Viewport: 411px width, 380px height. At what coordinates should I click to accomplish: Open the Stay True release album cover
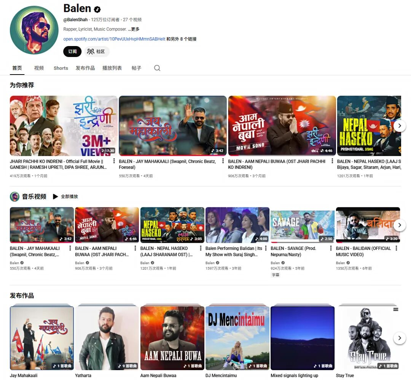(x=367, y=338)
